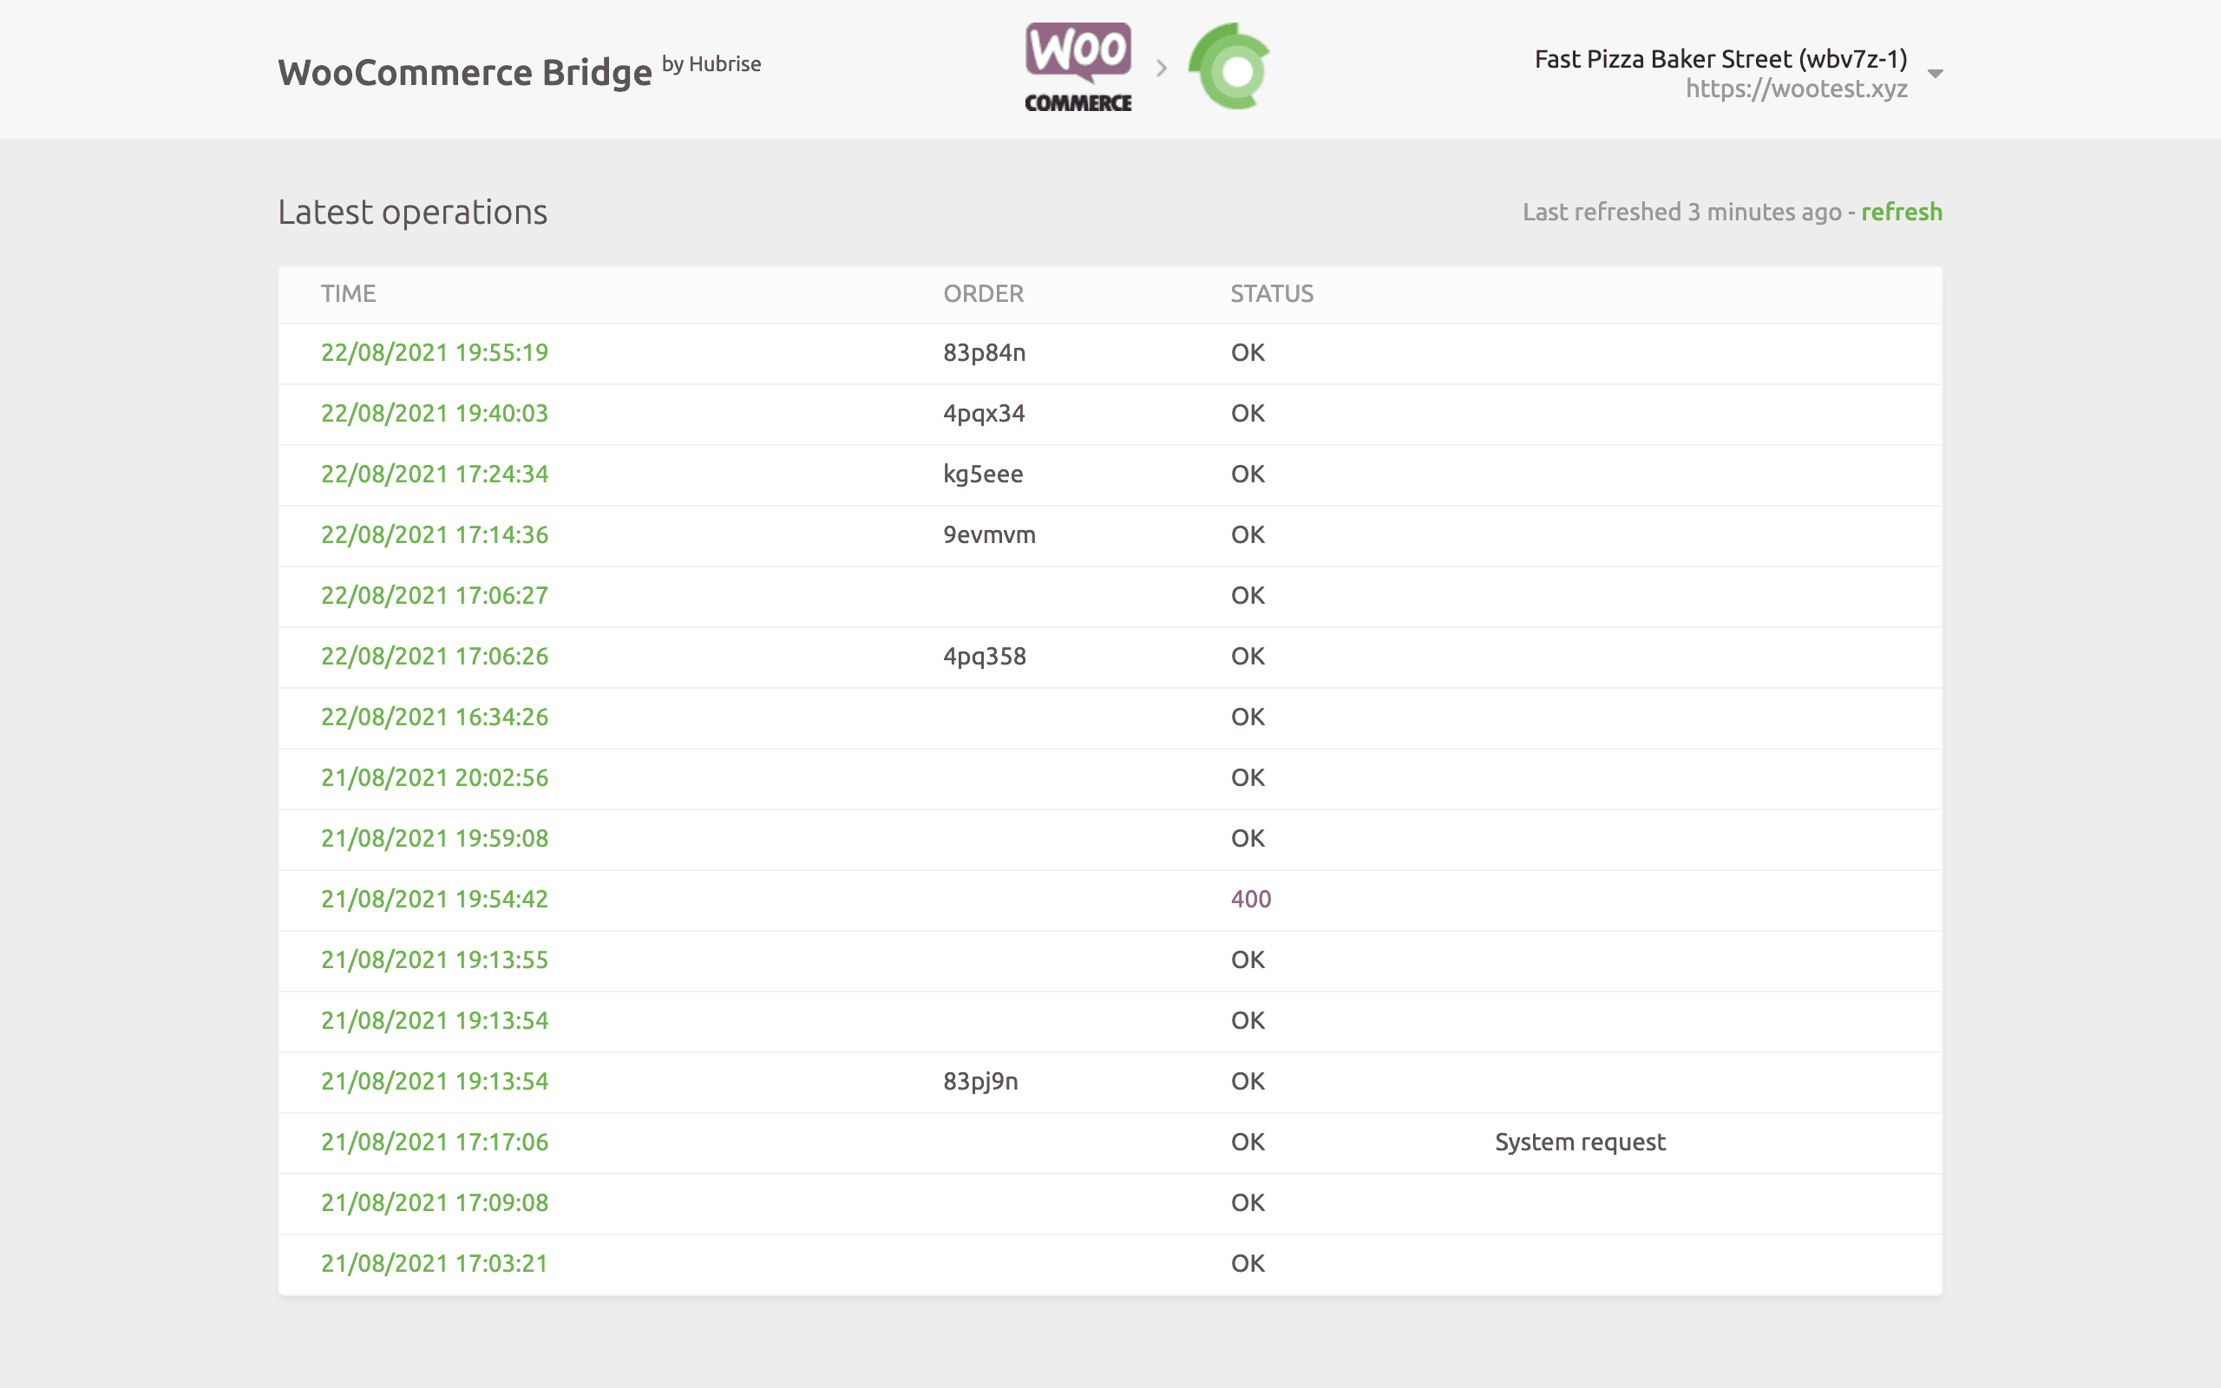Click order 4pqx34
This screenshot has height=1388, width=2221.
[x=985, y=413]
